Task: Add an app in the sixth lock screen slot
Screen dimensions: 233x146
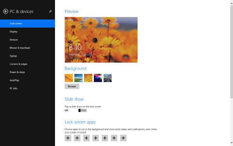Action: tap(114, 138)
